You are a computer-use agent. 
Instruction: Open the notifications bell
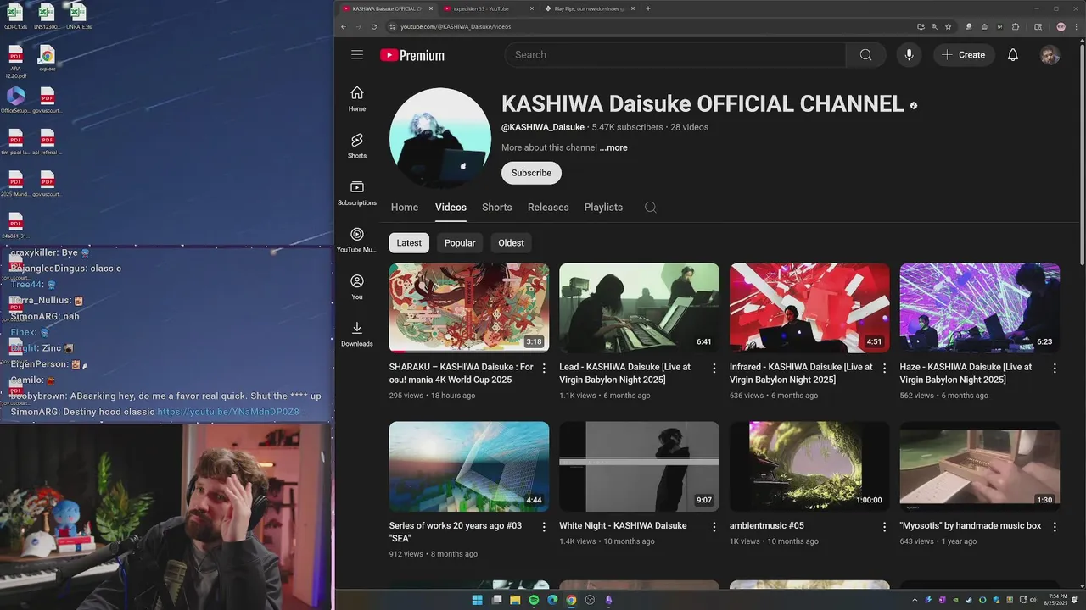[x=1012, y=55]
